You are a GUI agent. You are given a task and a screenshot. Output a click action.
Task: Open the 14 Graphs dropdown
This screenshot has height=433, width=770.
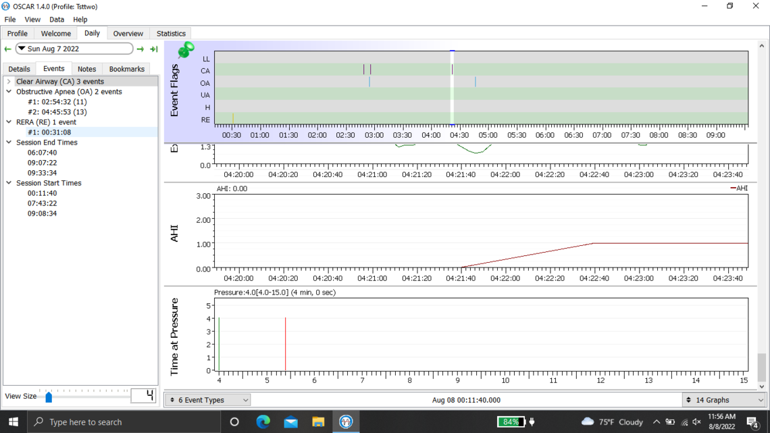[723, 400]
